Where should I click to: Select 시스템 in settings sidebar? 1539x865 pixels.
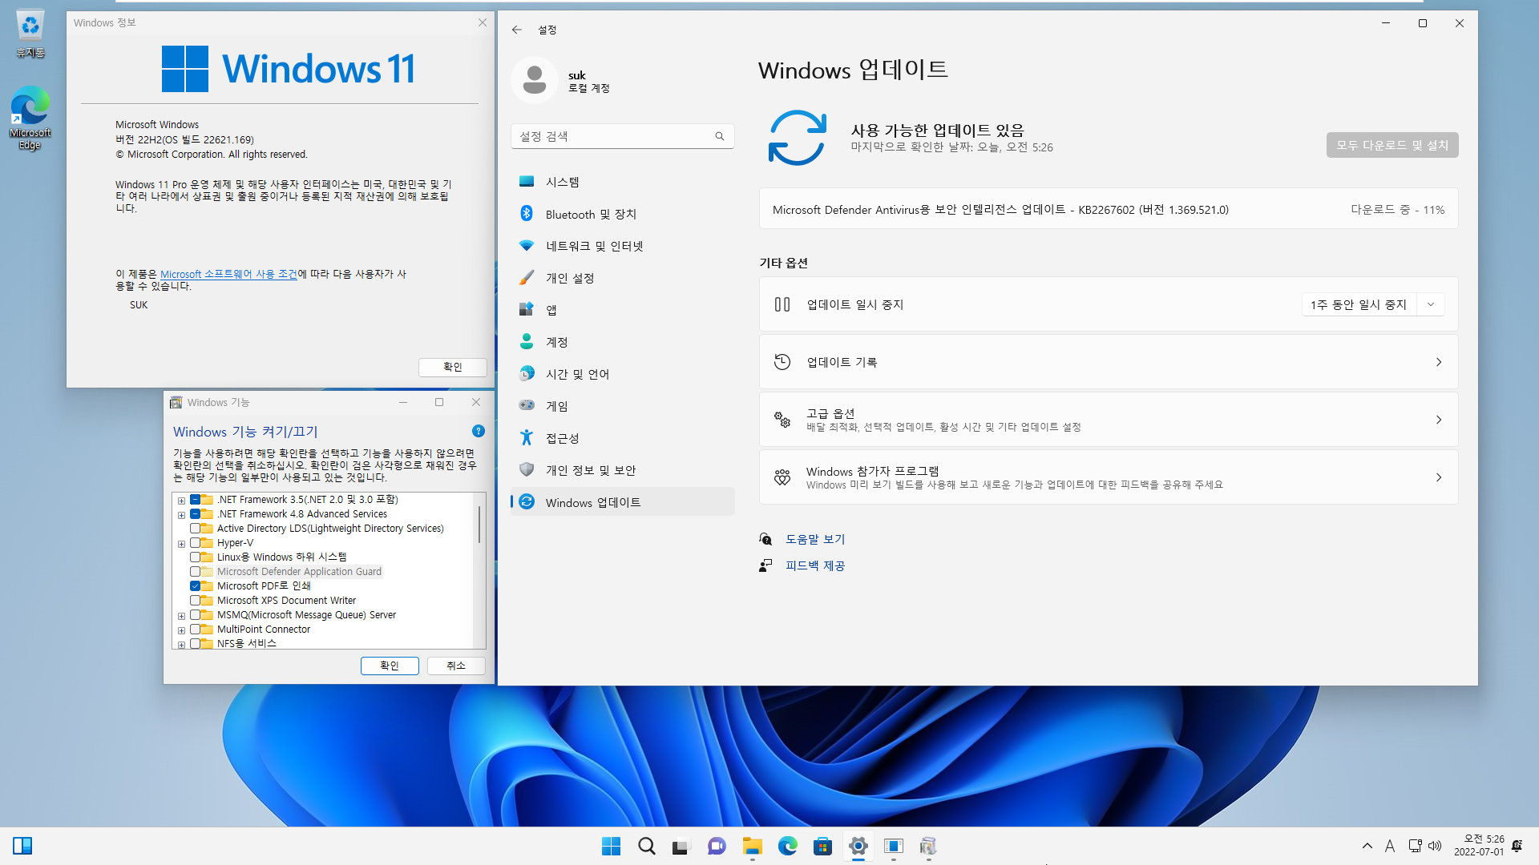click(x=622, y=182)
